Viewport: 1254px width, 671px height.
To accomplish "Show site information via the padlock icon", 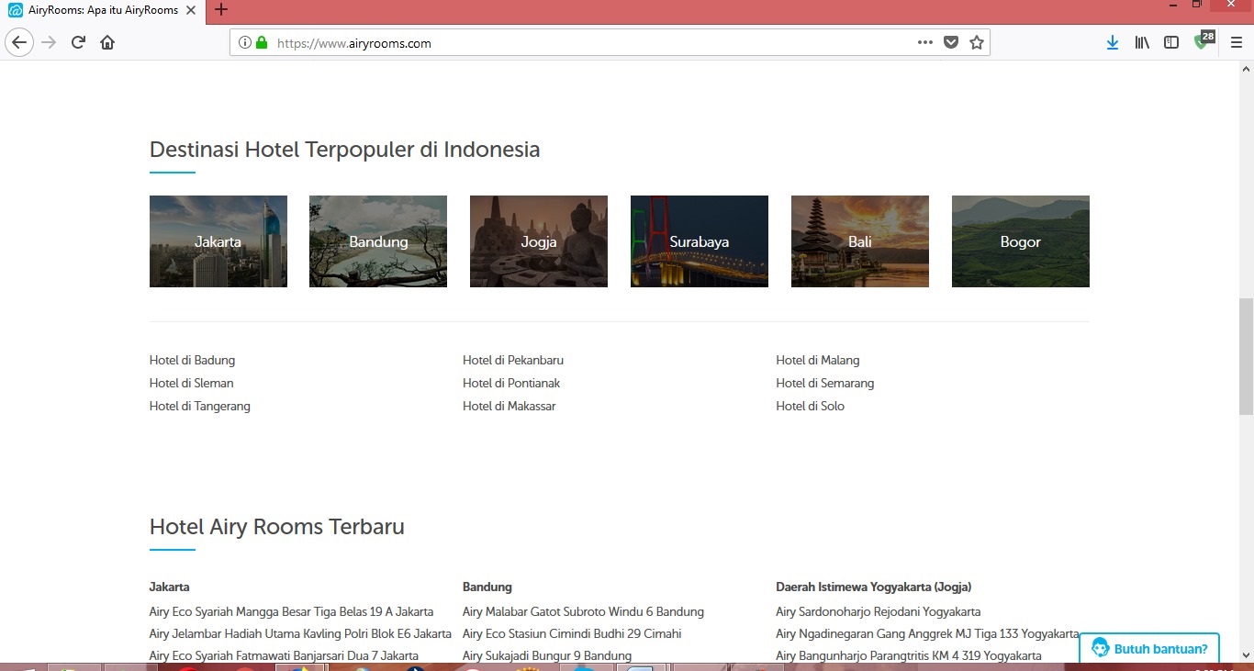I will point(262,42).
